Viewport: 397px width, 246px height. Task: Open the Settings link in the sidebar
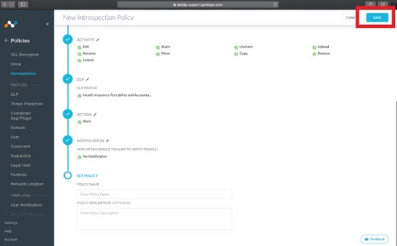coord(11,223)
